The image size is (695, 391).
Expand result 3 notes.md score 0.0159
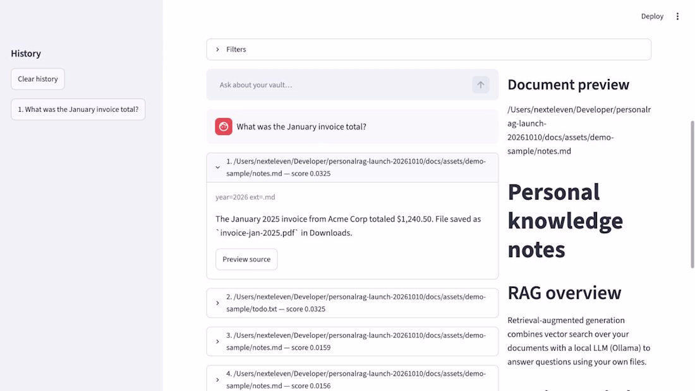click(x=353, y=341)
